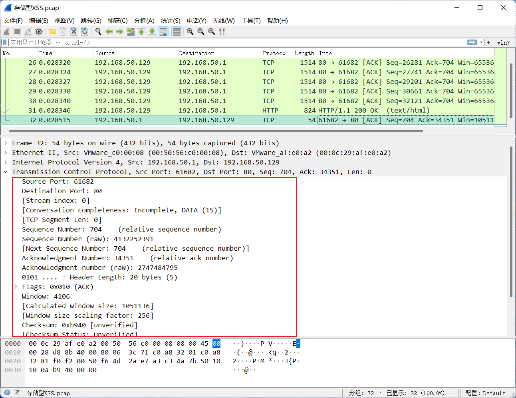Add a filter button with plus icon
The height and width of the screenshot is (398, 516).
[488, 42]
